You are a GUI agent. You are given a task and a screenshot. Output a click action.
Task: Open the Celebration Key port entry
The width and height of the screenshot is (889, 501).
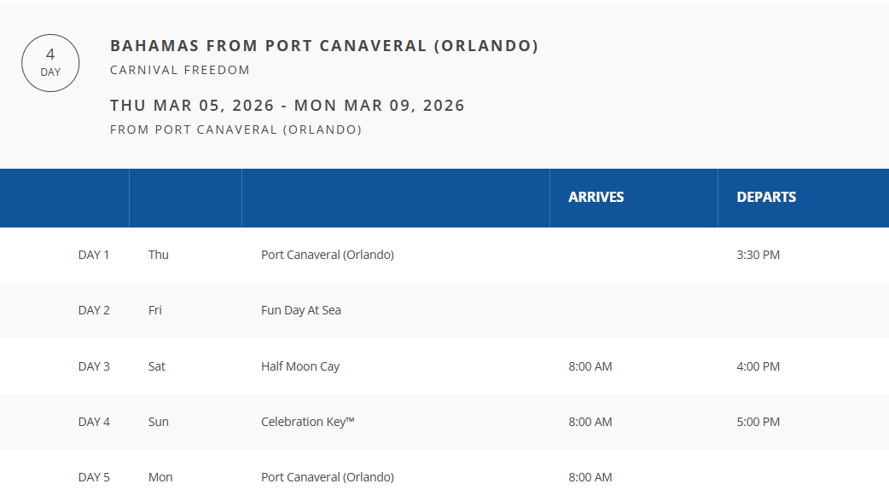307,422
